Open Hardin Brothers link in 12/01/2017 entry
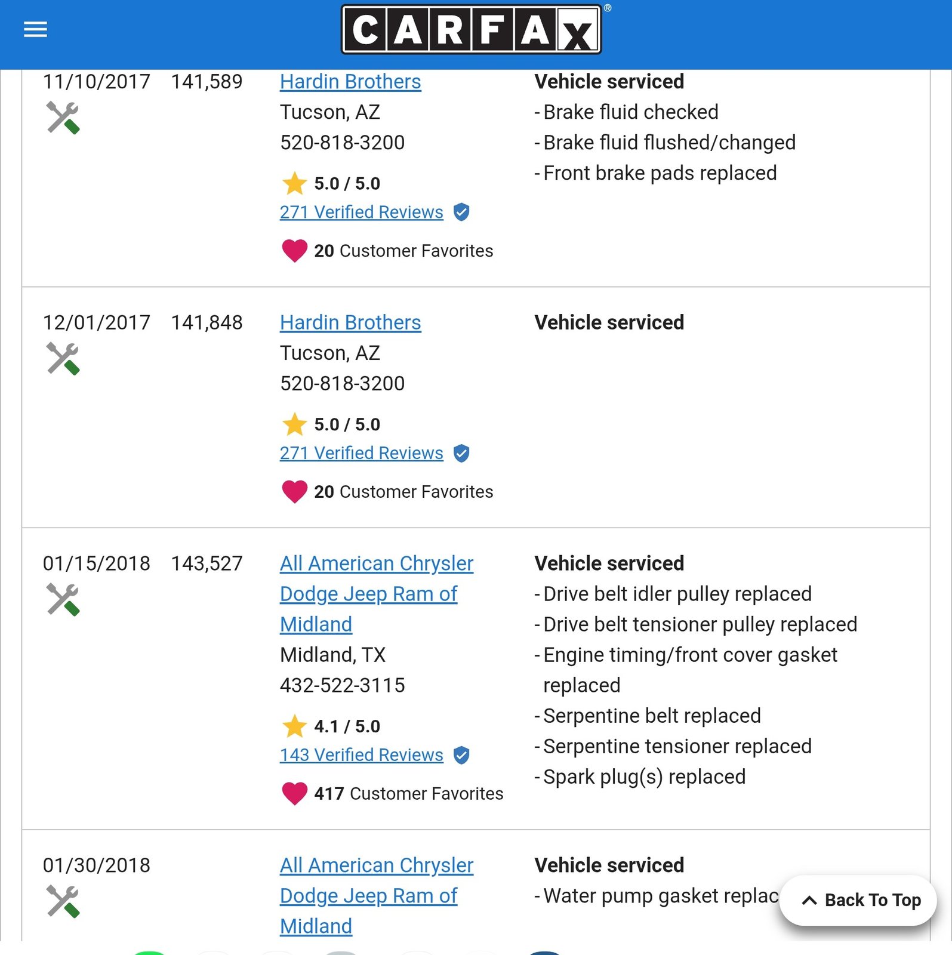The height and width of the screenshot is (955, 952). (350, 323)
